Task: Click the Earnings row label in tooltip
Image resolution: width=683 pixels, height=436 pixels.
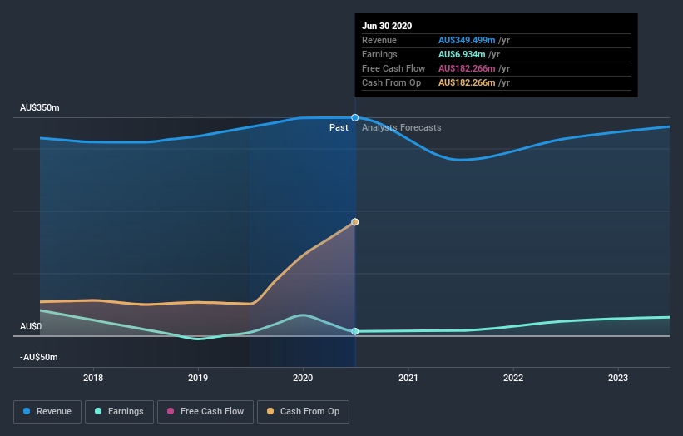Action: 380,54
